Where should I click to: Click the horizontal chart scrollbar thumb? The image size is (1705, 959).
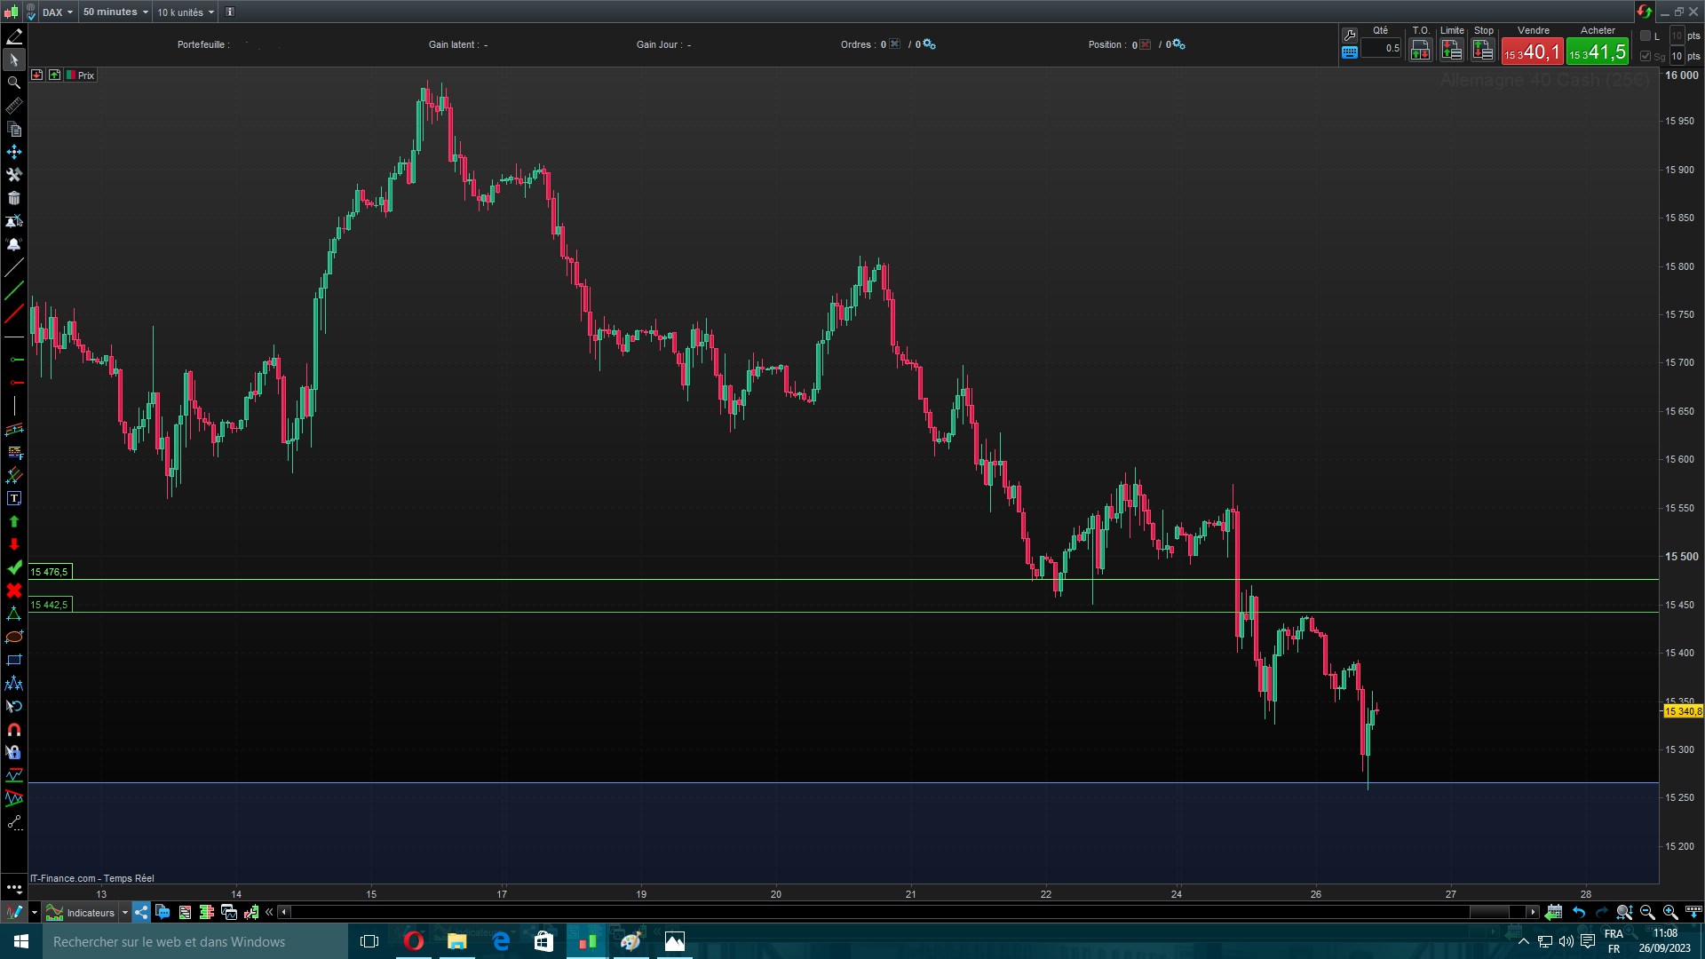[x=1489, y=912]
